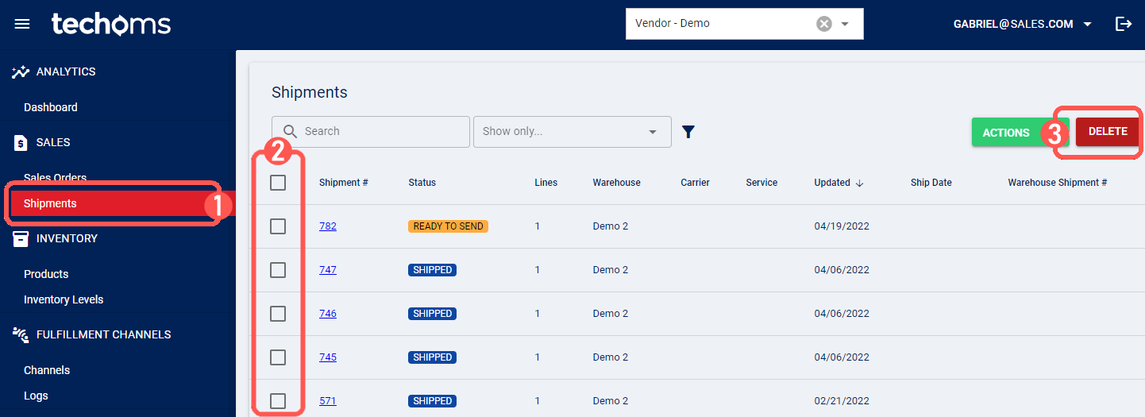1145x417 pixels.
Task: Open shipment 571 link
Action: [328, 401]
